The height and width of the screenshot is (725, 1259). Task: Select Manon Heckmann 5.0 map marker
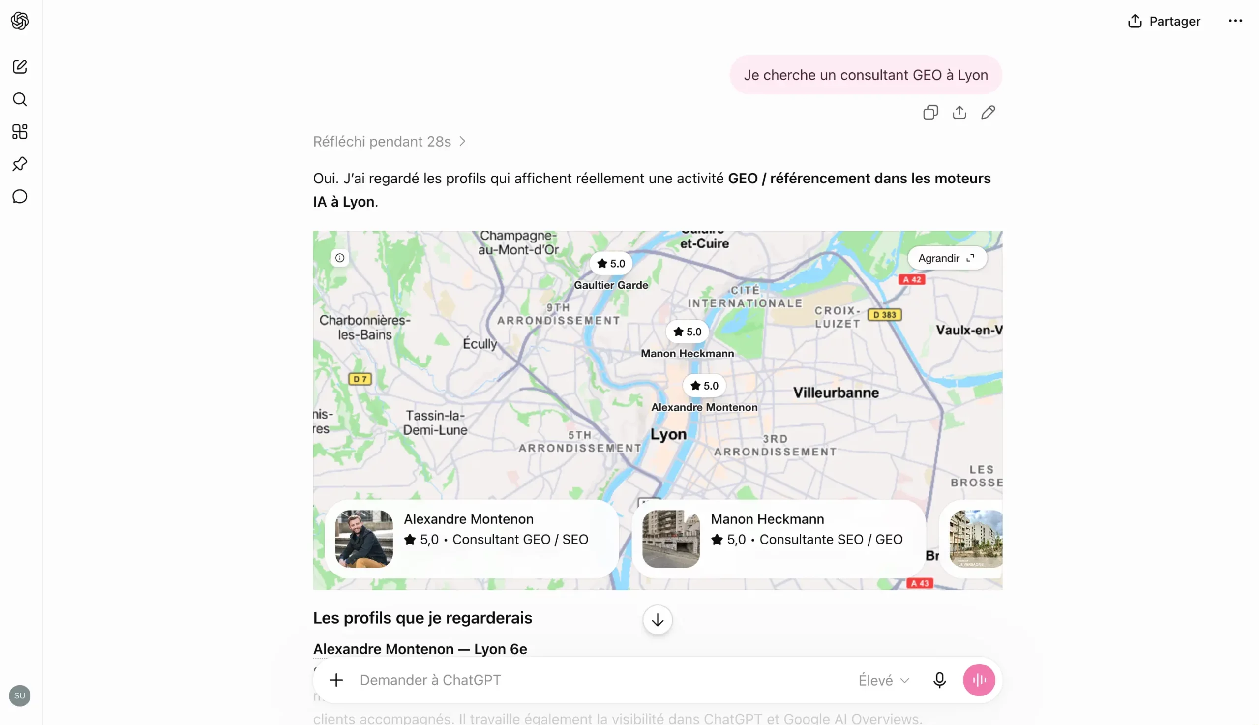(x=687, y=332)
